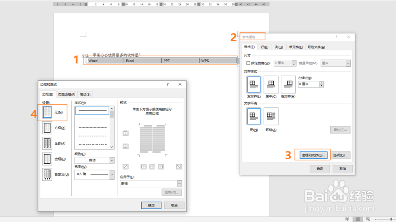This screenshot has width=396, height=222.
Task: Switch to the Borders (边框) tab
Action: (48, 94)
